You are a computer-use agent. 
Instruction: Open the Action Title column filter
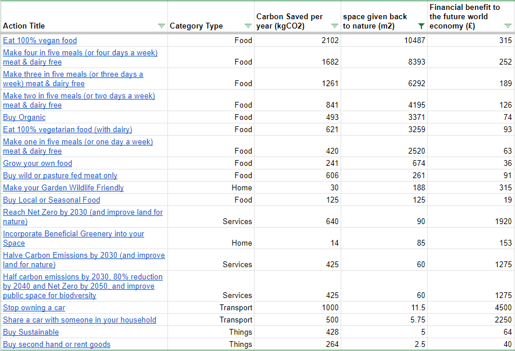pyautogui.click(x=162, y=26)
